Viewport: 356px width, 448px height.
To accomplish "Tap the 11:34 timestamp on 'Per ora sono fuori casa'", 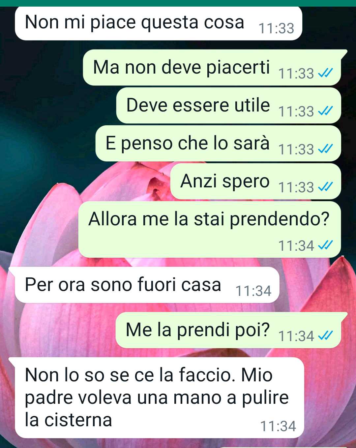I will pyautogui.click(x=253, y=291).
